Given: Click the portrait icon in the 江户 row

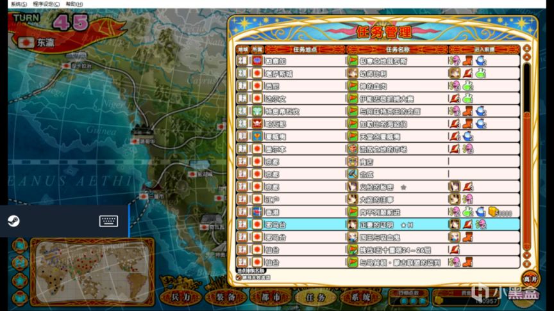Looking at the screenshot, I should 352,199.
